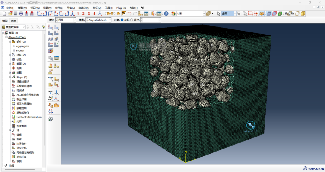Expand the 材料 (2) tree node

click(10, 55)
